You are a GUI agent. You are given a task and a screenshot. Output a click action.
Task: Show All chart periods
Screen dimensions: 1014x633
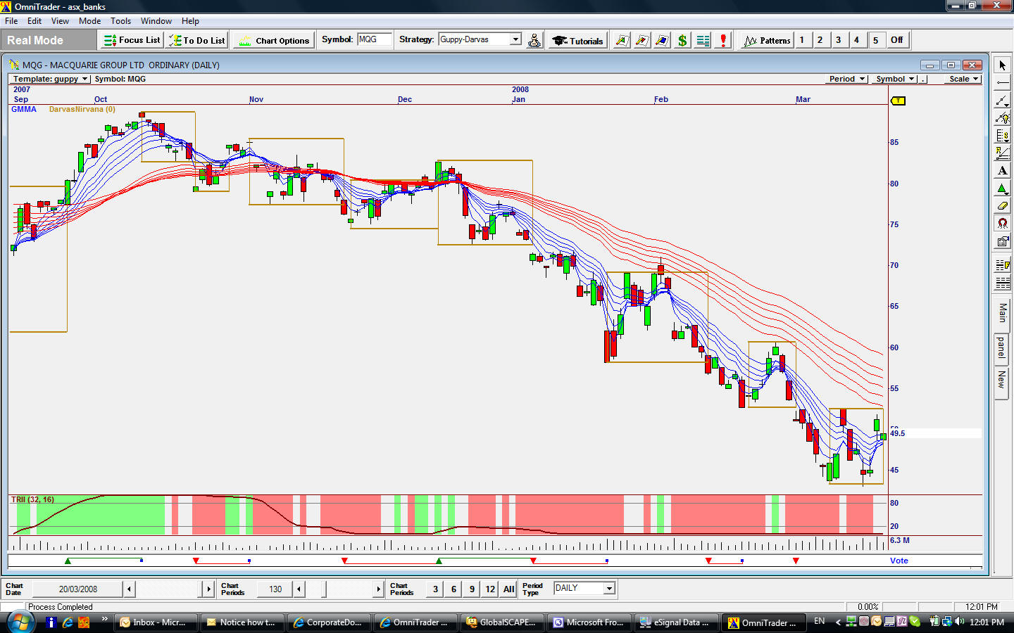tap(508, 589)
